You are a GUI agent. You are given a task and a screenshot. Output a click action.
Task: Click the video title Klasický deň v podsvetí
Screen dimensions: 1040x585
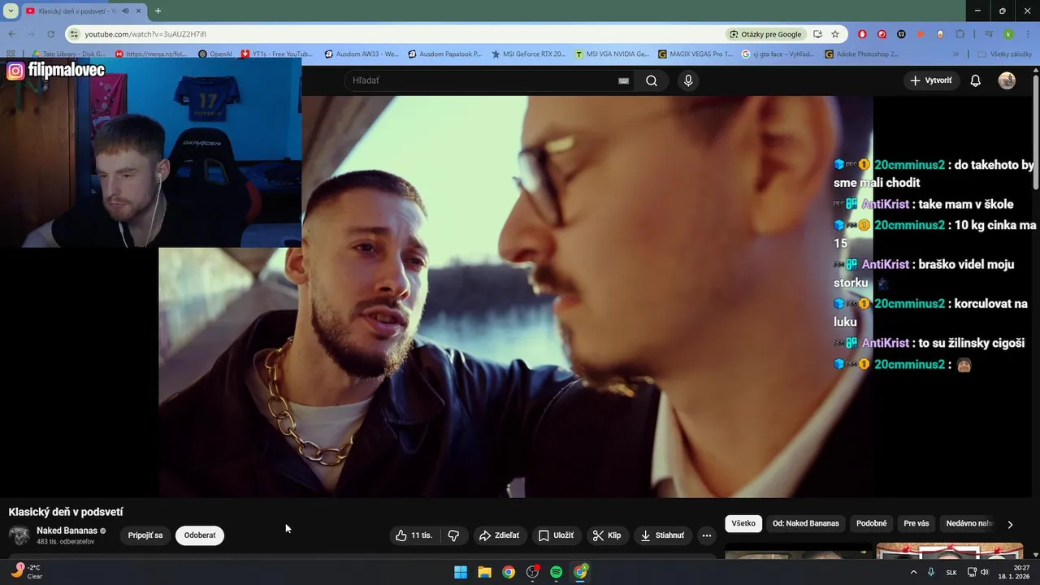tap(66, 512)
